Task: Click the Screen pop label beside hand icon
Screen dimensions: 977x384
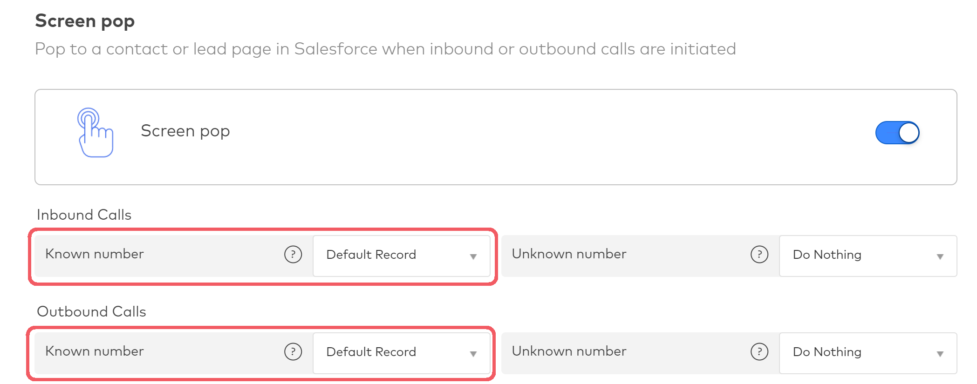Action: tap(185, 131)
